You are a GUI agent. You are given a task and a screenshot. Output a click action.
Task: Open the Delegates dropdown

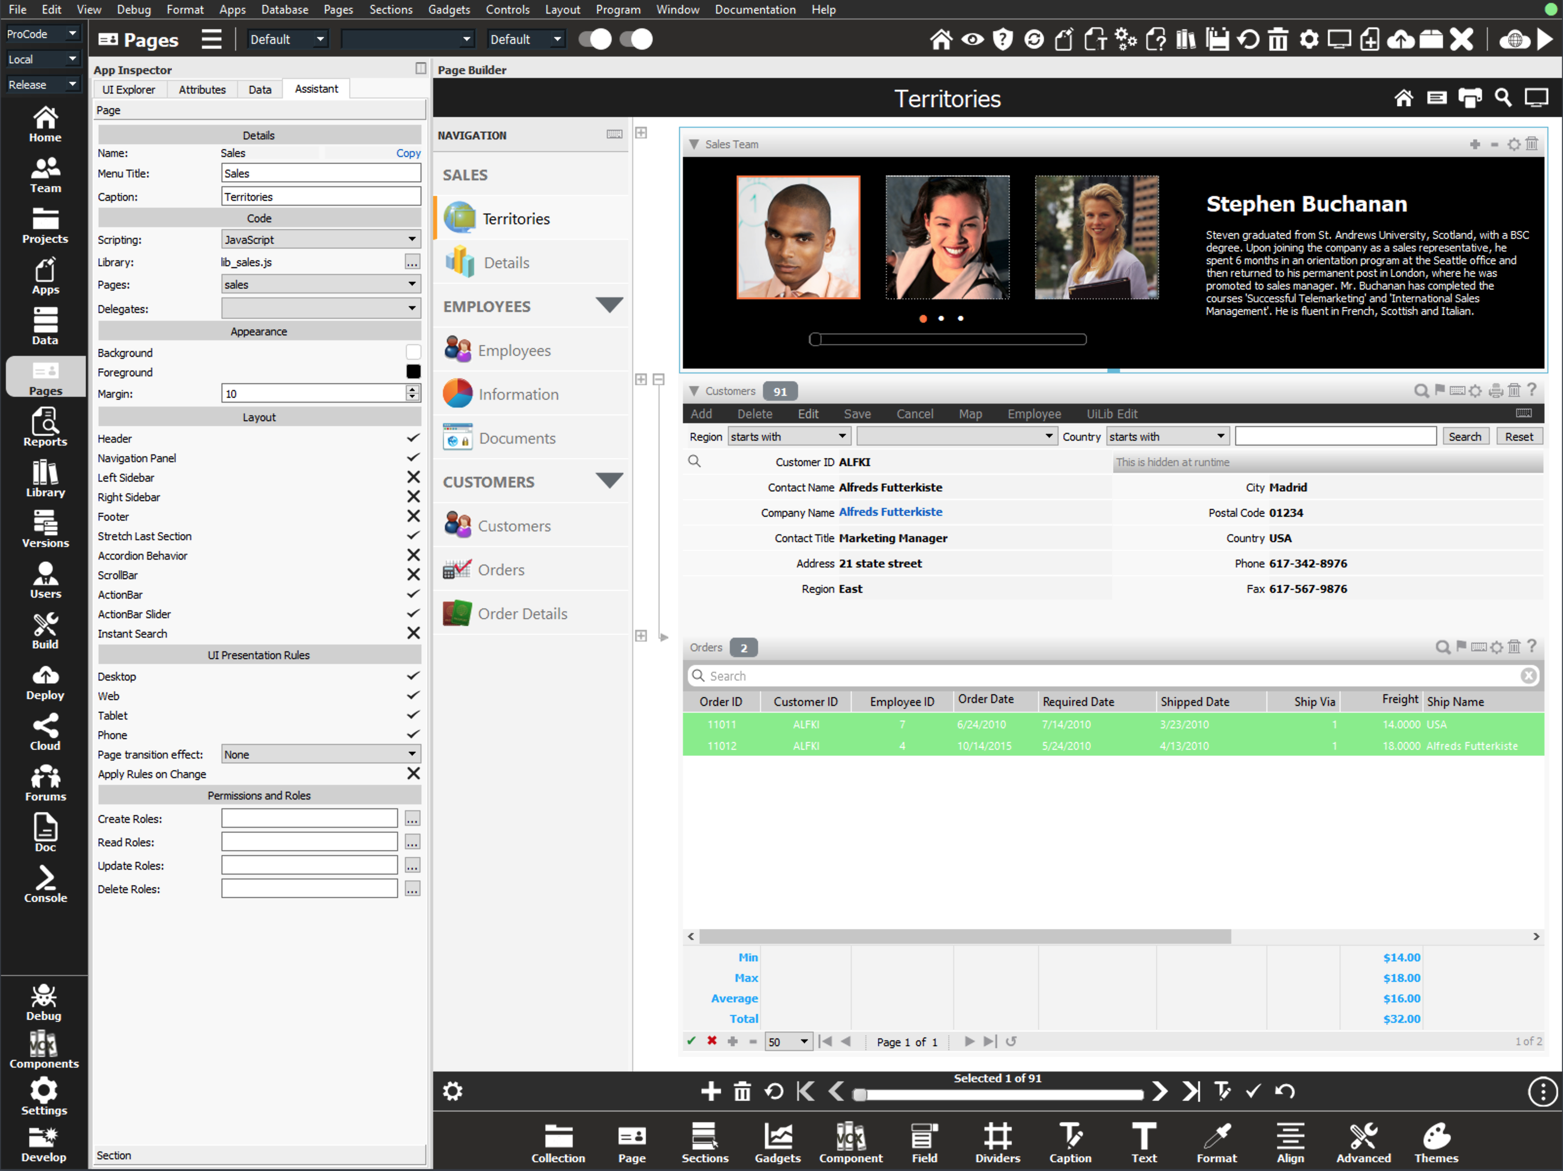click(321, 309)
